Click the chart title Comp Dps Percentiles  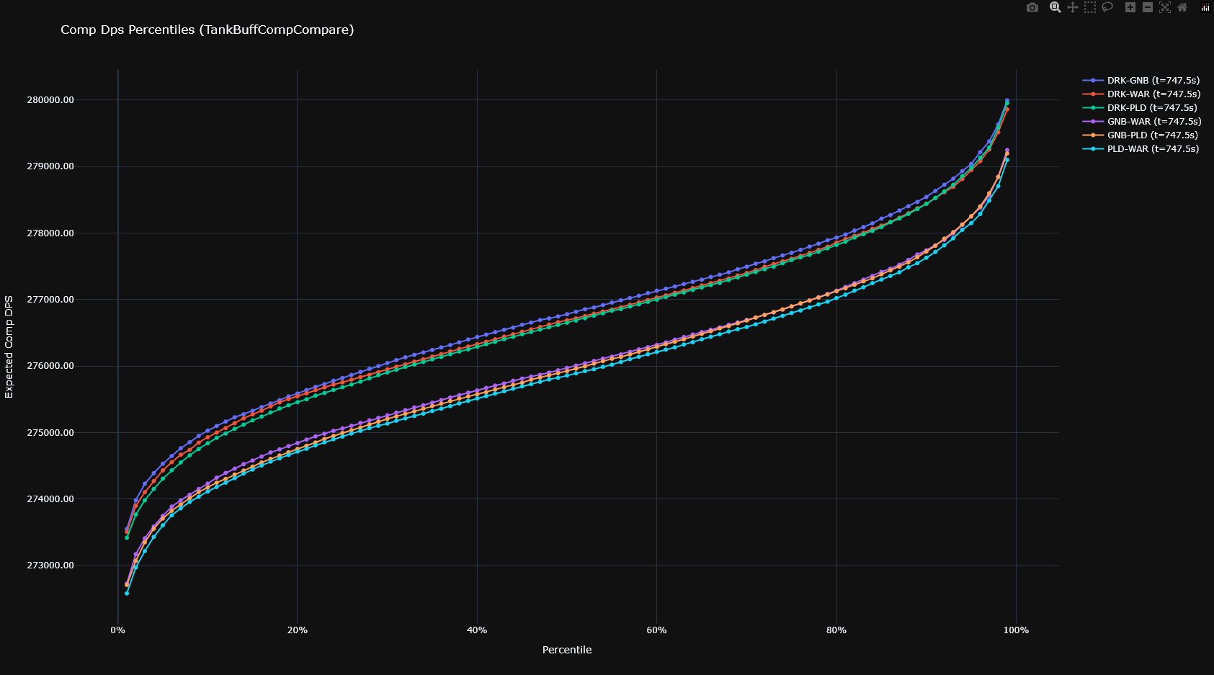point(207,30)
